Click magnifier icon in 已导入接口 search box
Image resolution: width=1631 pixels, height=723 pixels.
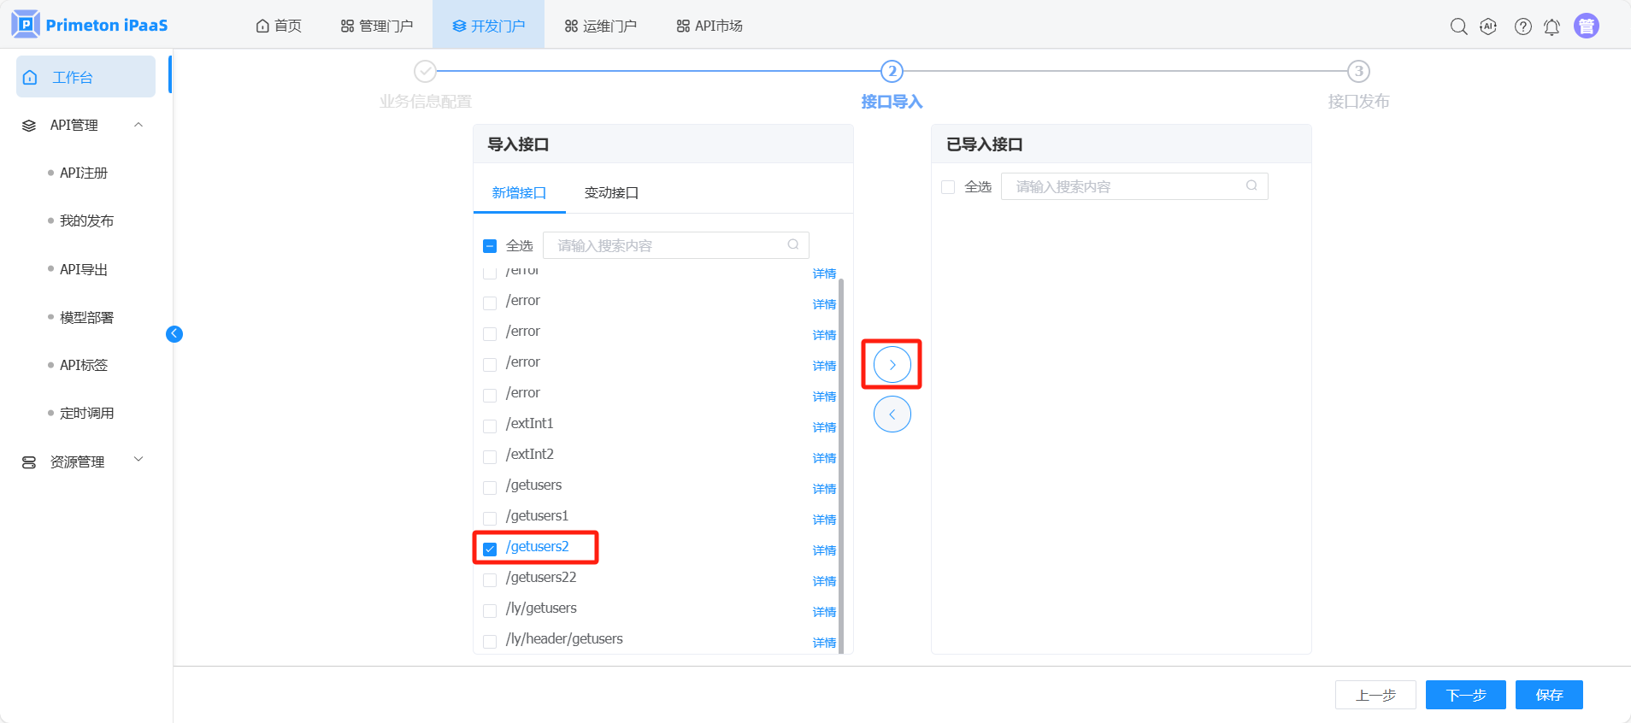(x=1251, y=185)
